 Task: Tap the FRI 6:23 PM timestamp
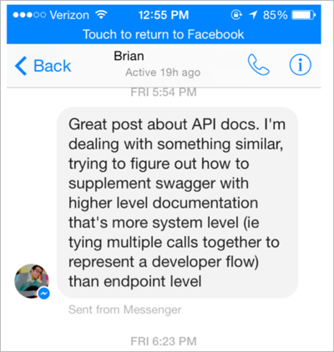[164, 341]
